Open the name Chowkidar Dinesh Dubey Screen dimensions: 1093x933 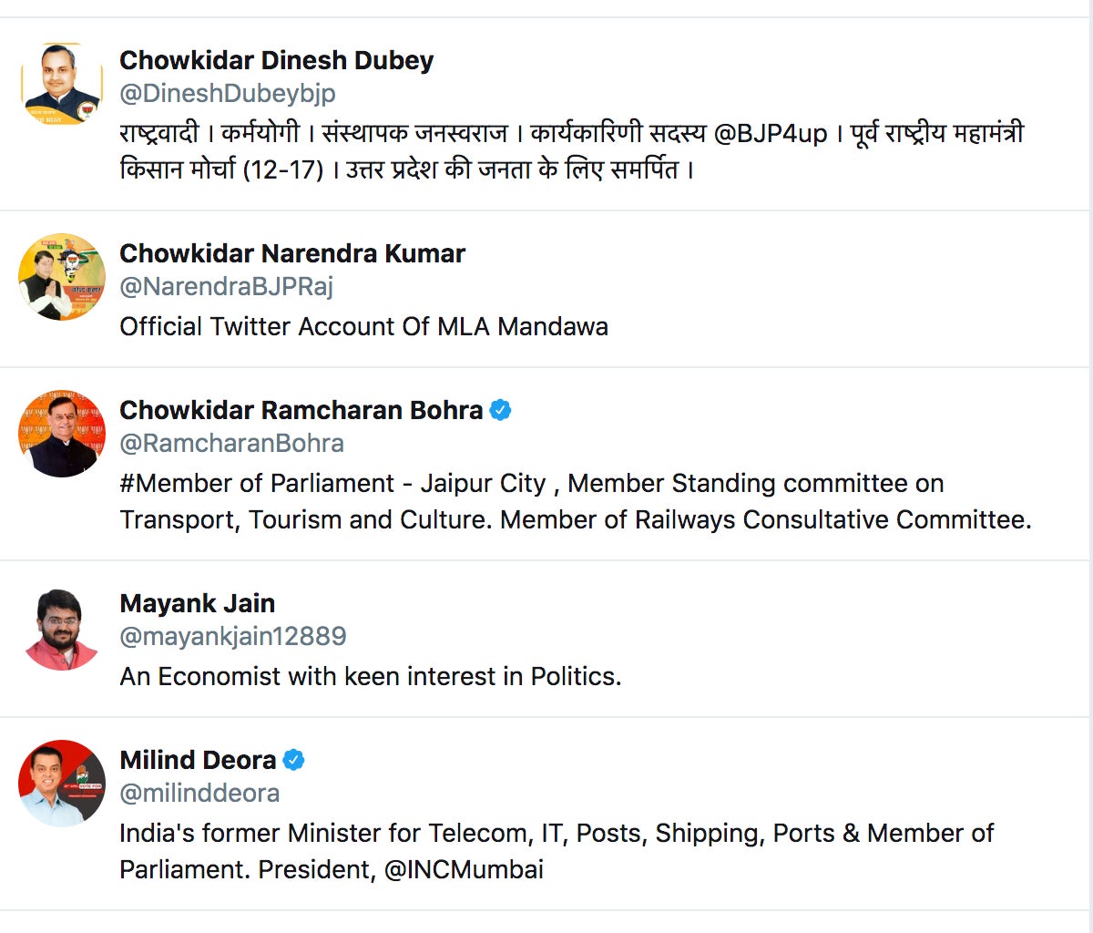(x=276, y=60)
